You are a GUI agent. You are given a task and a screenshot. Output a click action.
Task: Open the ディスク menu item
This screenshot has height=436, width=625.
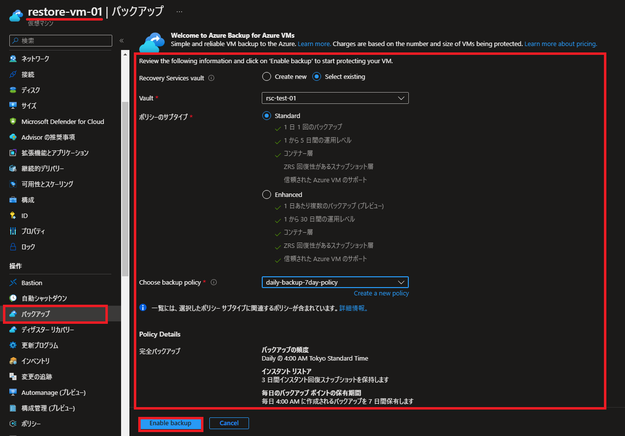coord(60,90)
